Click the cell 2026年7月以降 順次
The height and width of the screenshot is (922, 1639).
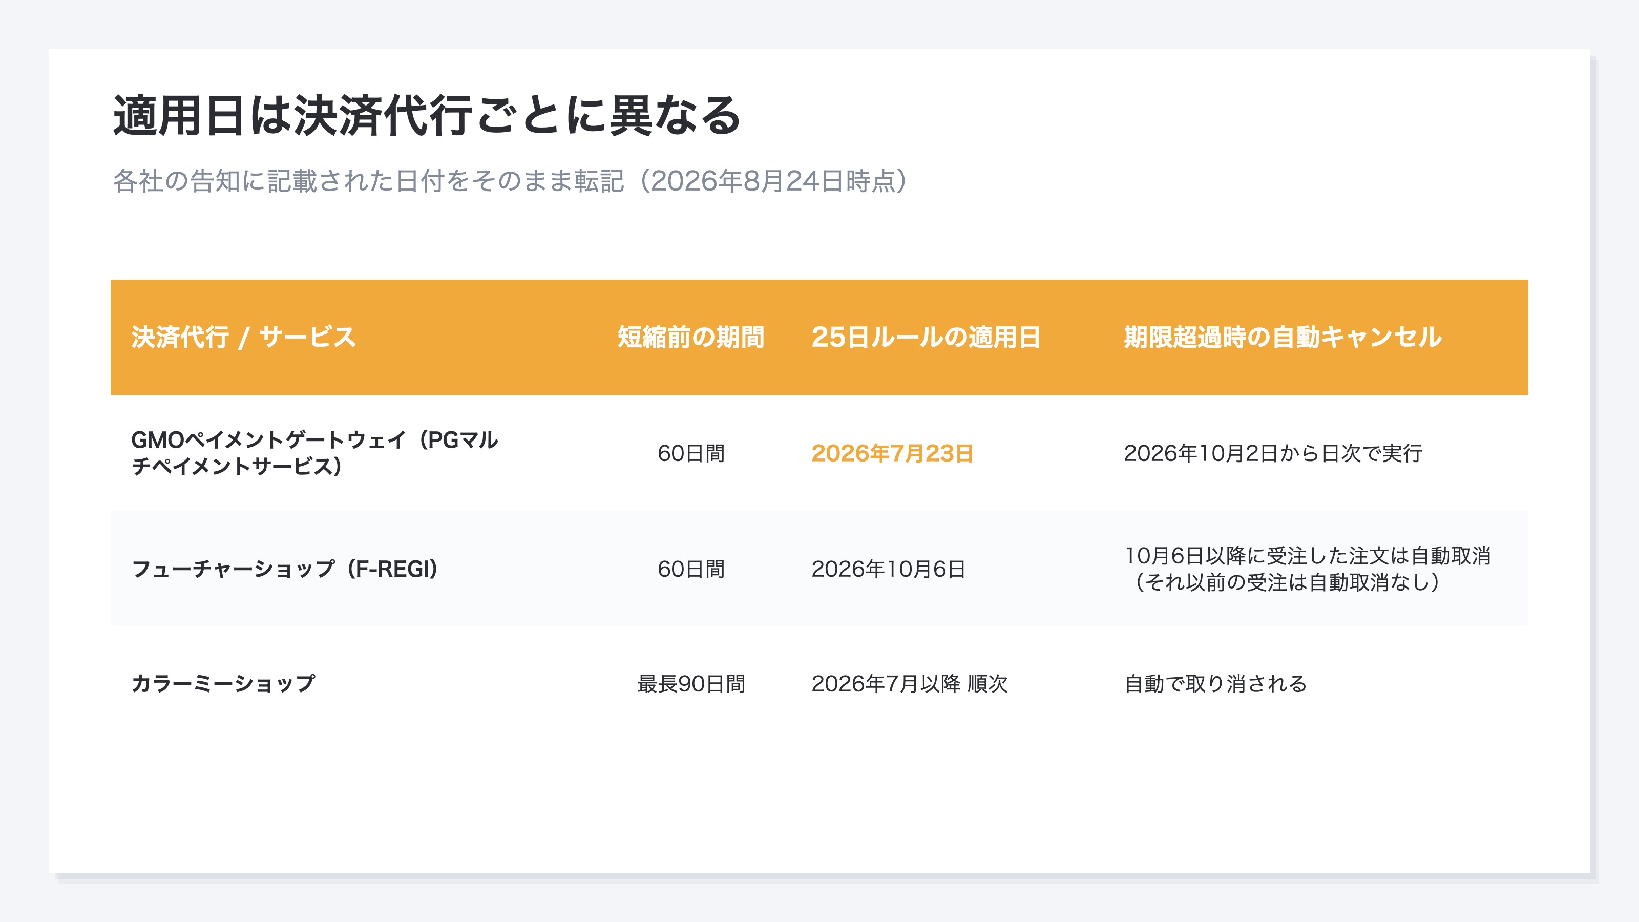(909, 683)
